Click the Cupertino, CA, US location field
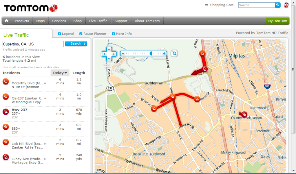 tap(33, 44)
